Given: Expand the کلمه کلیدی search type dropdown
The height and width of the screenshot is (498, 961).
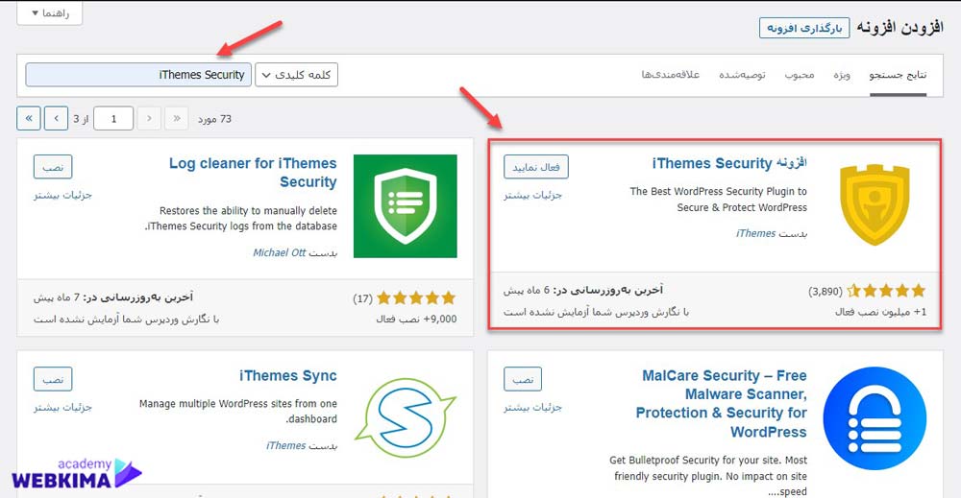Looking at the screenshot, I should (x=297, y=75).
